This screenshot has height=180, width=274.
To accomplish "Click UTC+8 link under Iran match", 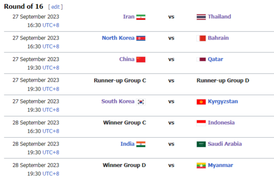I will 51,25.
